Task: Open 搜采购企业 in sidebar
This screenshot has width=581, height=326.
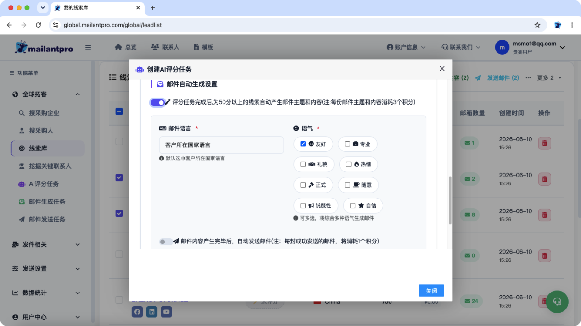Action: pyautogui.click(x=44, y=113)
